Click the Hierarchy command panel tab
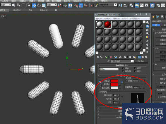Viewport: 166px width, 124px height. [162, 17]
